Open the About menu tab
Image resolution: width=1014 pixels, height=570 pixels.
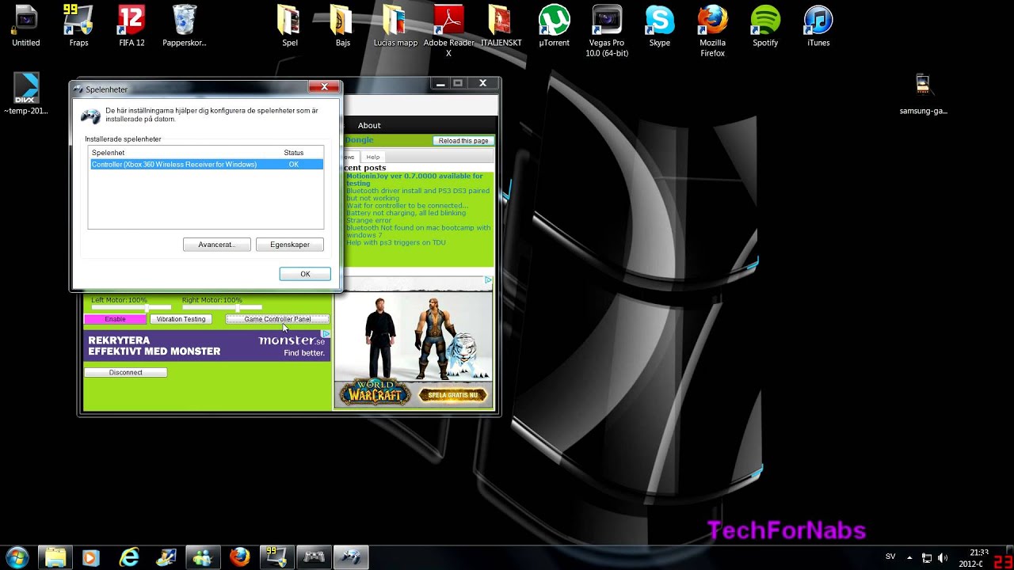(x=369, y=125)
